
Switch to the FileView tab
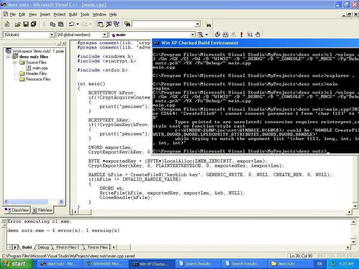(x=42, y=210)
